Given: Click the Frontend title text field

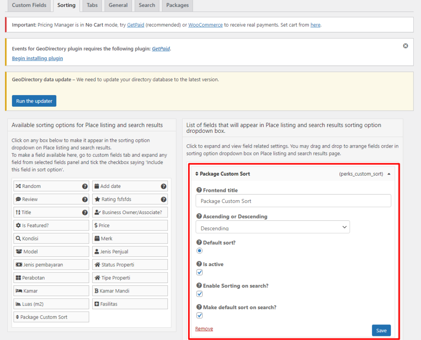Looking at the screenshot, I should (293, 201).
